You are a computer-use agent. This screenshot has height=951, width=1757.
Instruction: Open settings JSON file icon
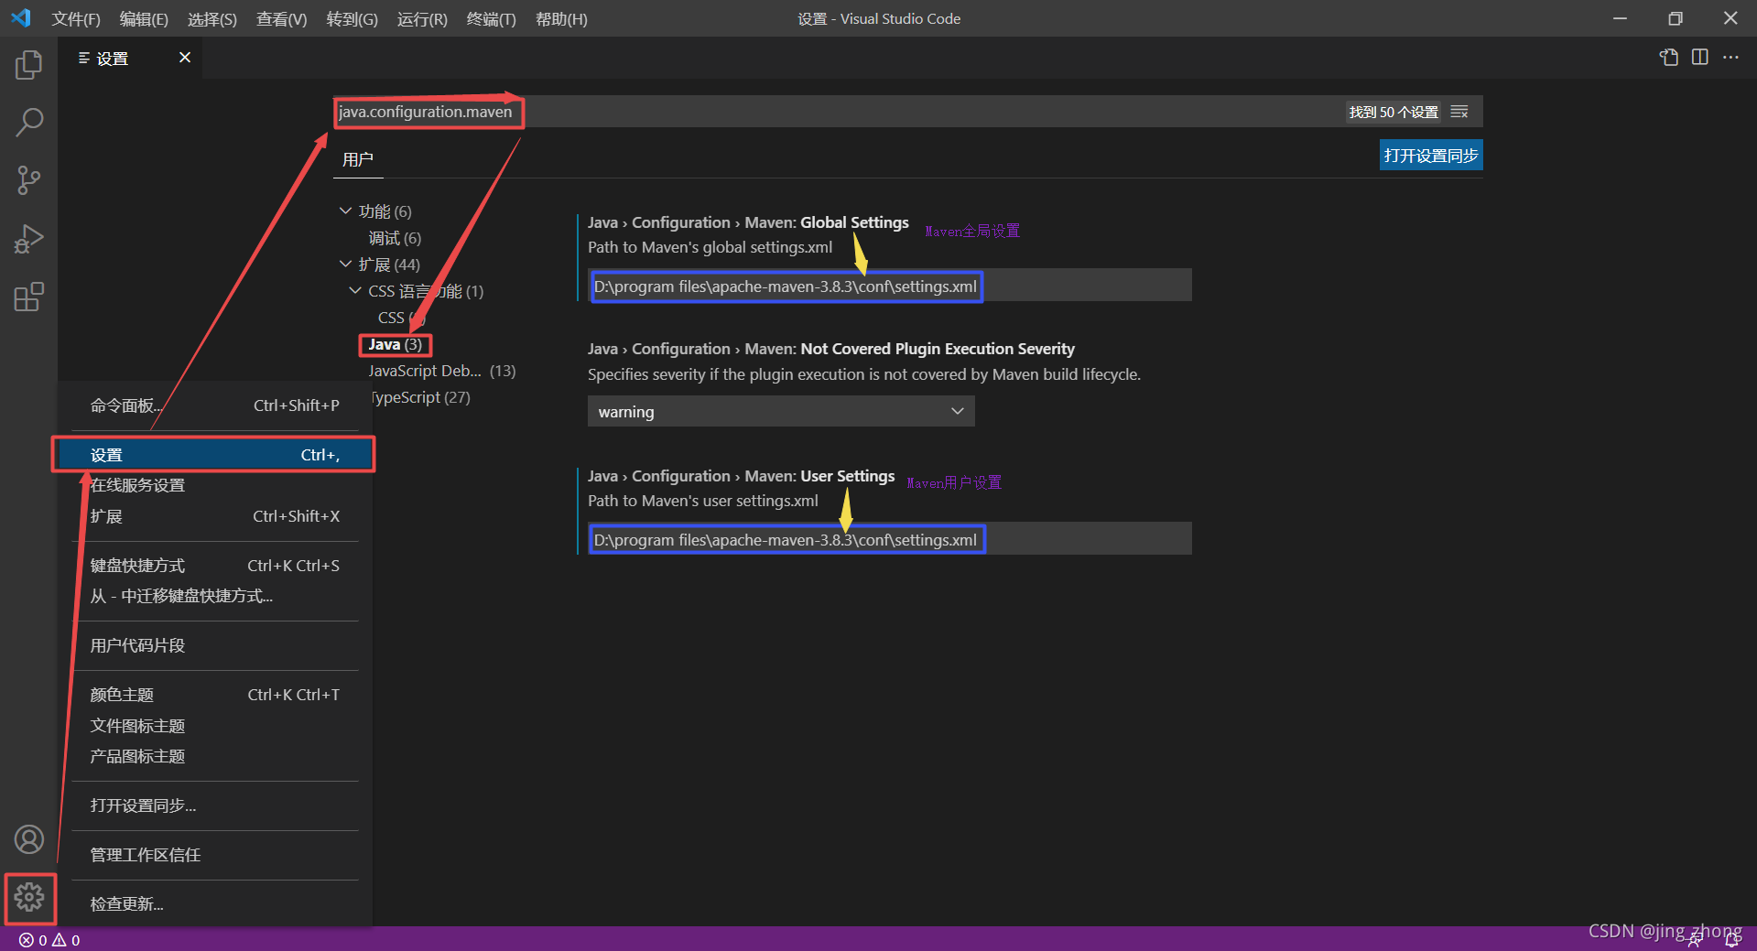coord(1669,57)
